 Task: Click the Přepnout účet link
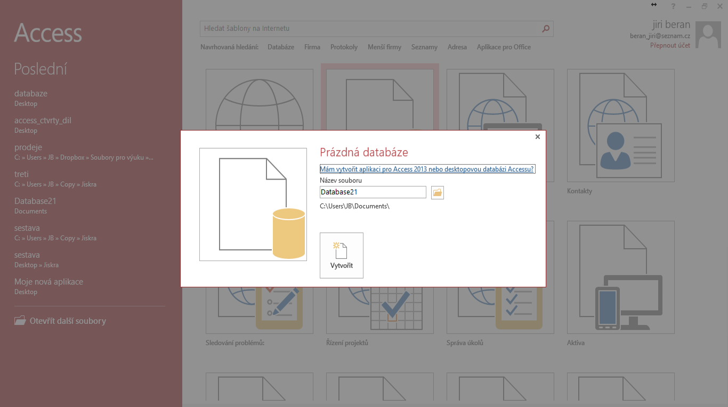point(670,45)
